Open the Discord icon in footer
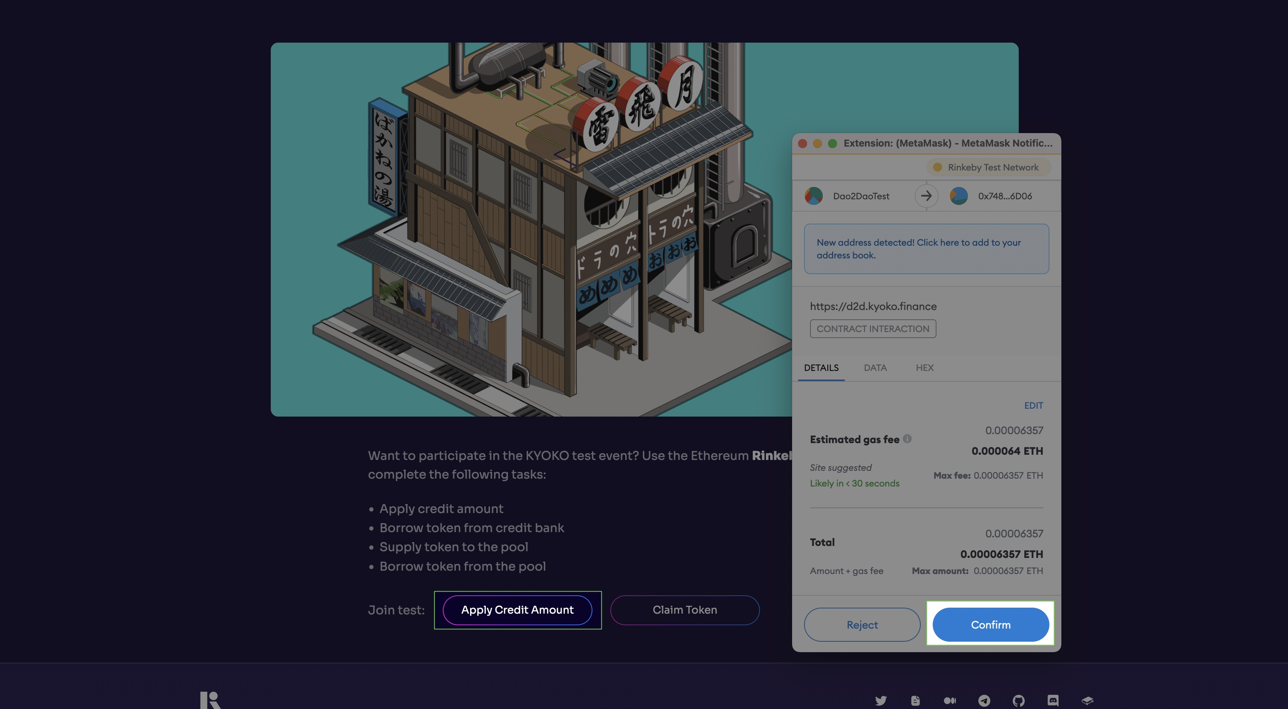Image resolution: width=1288 pixels, height=709 pixels. tap(1053, 700)
